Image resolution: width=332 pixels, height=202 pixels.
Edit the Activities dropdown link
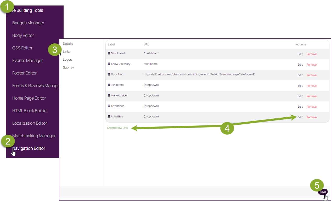(300, 117)
